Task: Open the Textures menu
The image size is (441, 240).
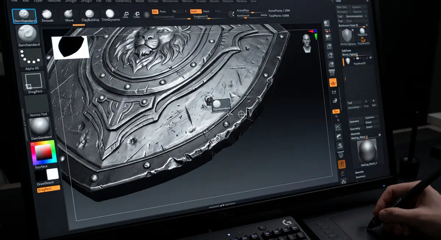Action: tap(54, 1)
